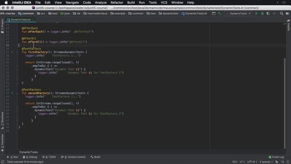Click 'common' module in breadcrumb
Image resolution: width=291 pixels, height=164 pixels.
point(26,14)
